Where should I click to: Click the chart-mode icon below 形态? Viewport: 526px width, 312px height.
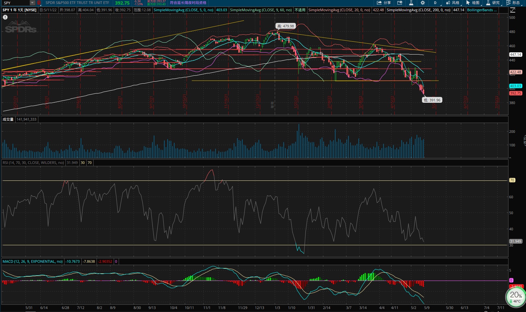[x=512, y=10]
